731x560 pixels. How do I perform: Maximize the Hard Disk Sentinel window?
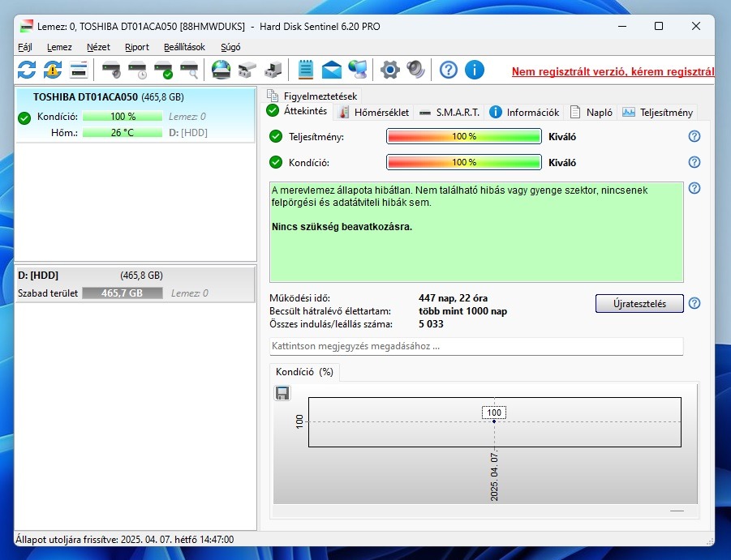pyautogui.click(x=659, y=26)
